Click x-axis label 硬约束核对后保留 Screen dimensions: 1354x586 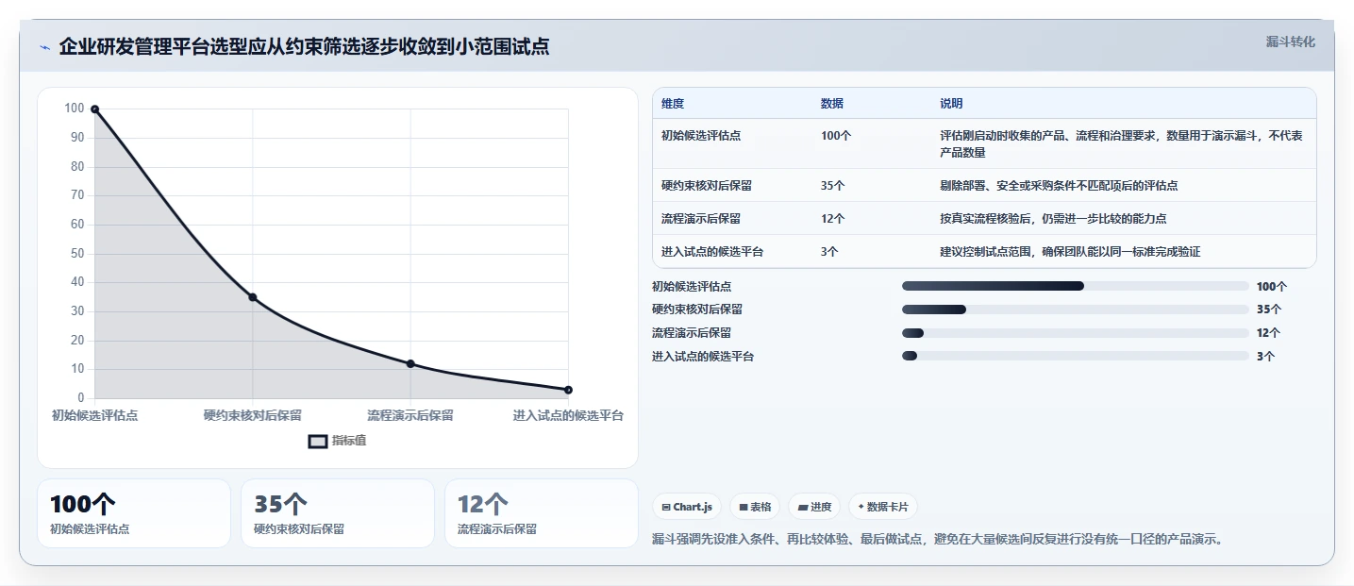pyautogui.click(x=253, y=415)
